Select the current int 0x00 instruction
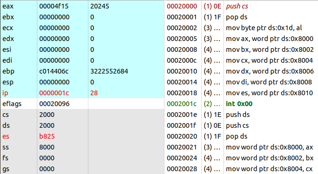The height and width of the screenshot is (174, 318). click(239, 104)
